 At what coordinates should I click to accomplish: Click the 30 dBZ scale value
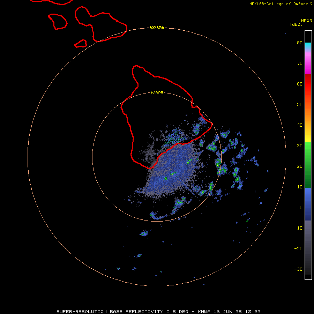tap(300, 146)
